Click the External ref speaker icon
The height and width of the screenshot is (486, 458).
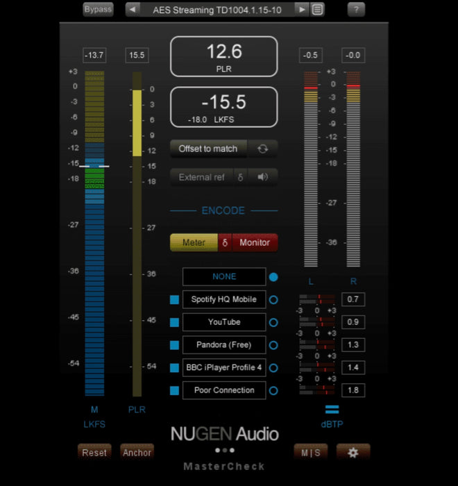pos(262,177)
